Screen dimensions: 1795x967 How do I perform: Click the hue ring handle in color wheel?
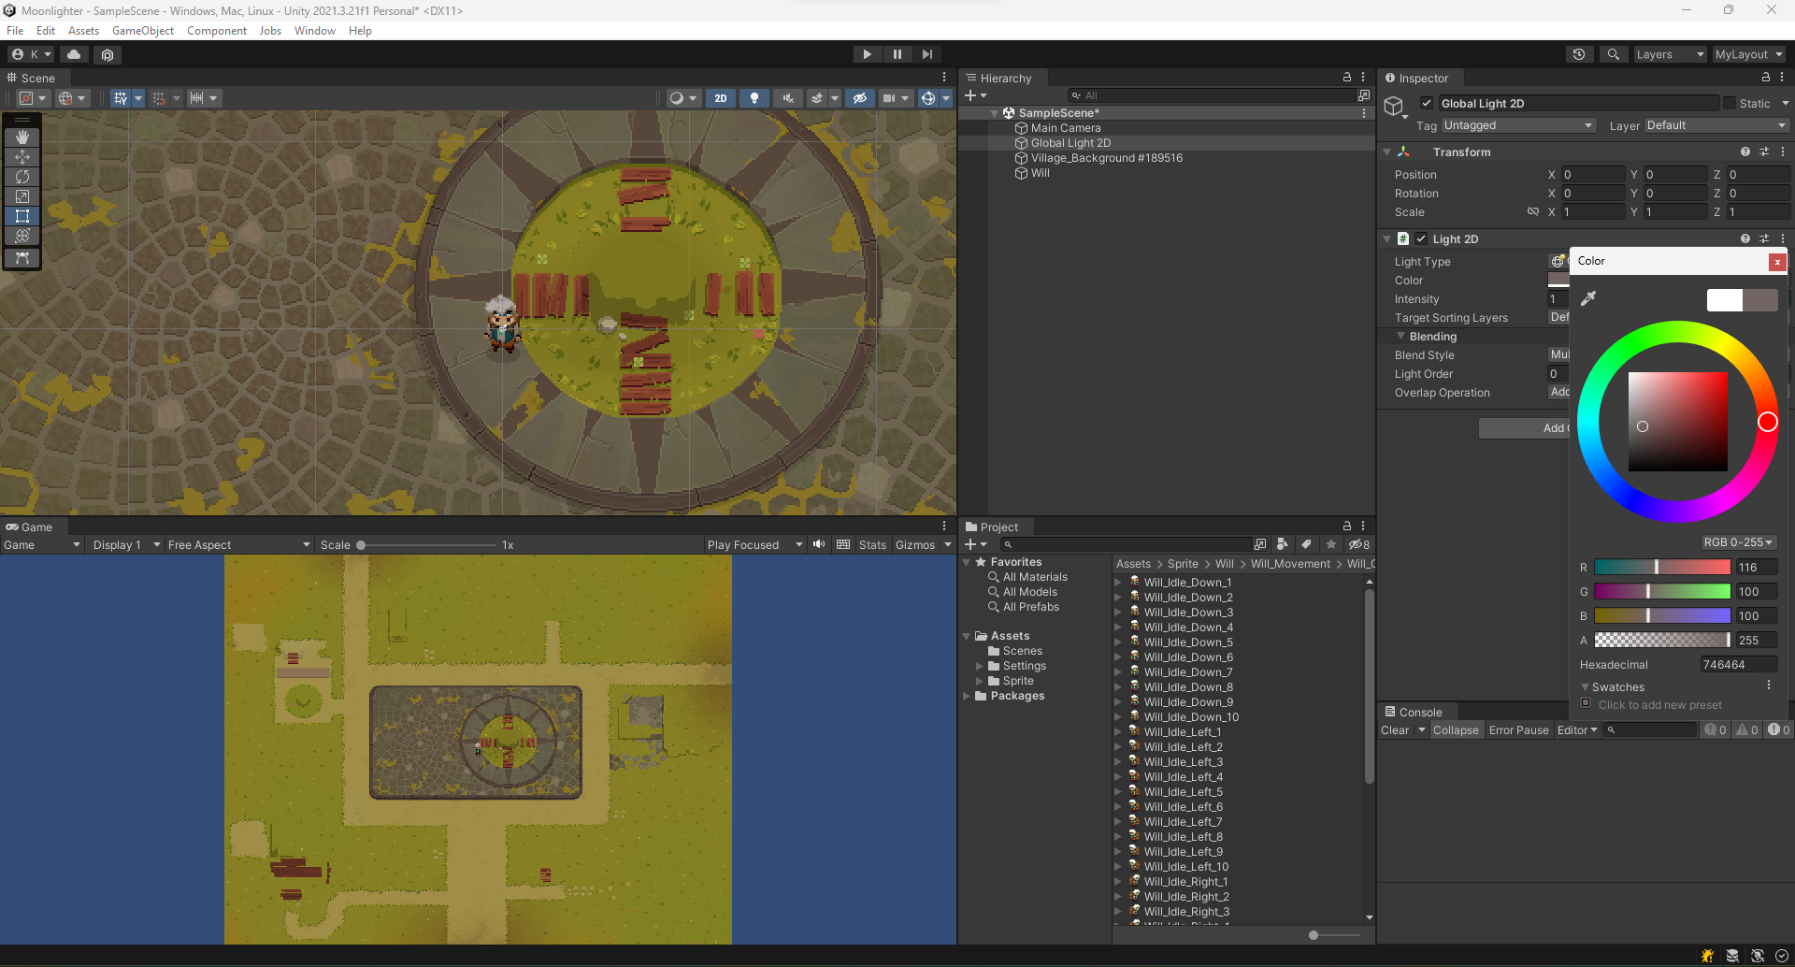1767,422
